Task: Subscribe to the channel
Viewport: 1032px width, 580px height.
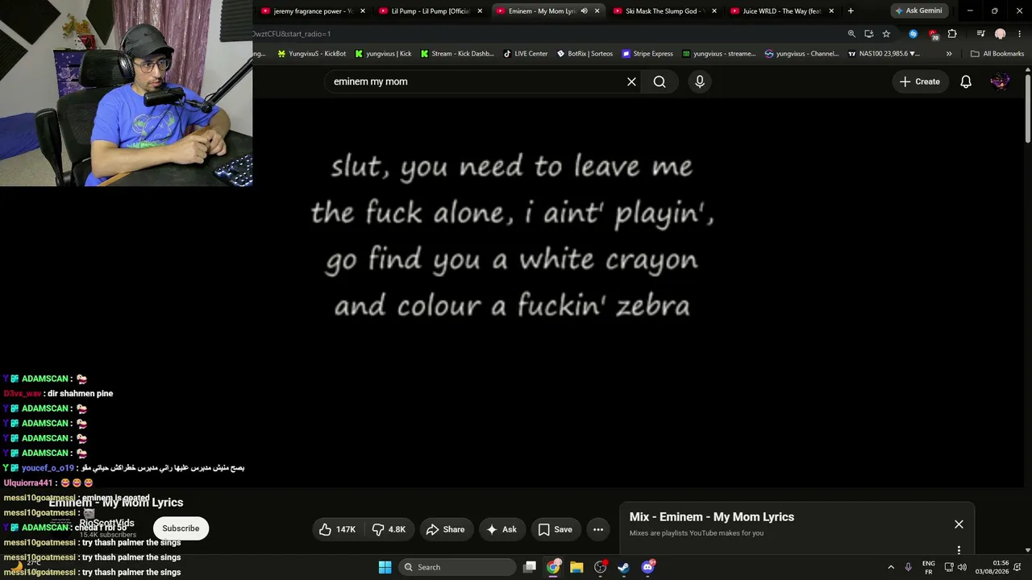Action: (x=181, y=528)
